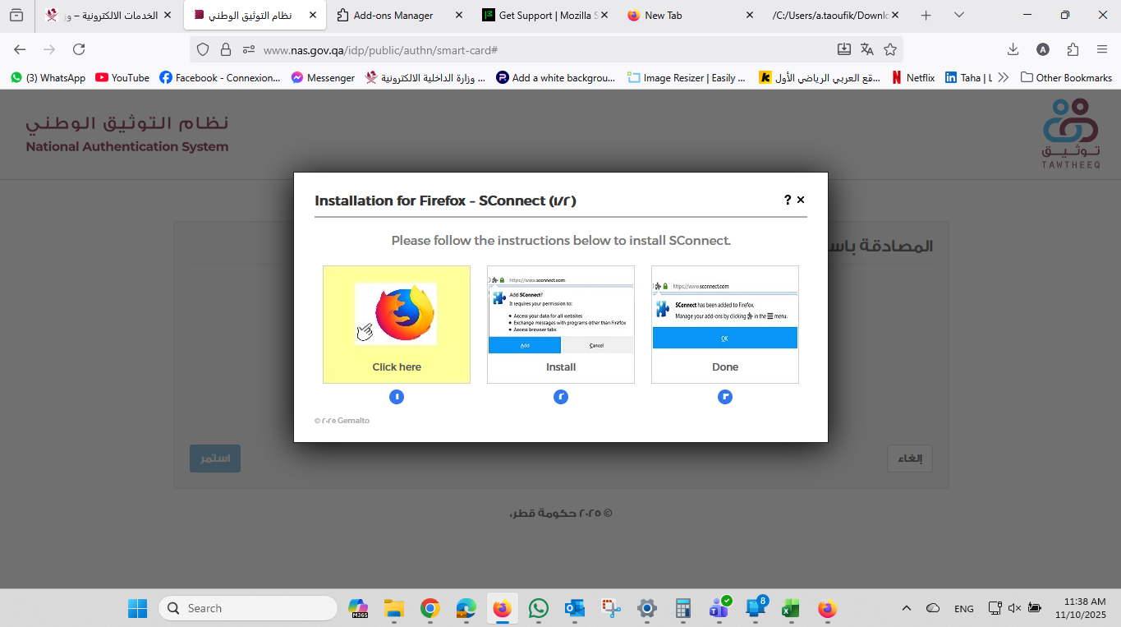Open Excel from the taskbar

[x=790, y=608]
